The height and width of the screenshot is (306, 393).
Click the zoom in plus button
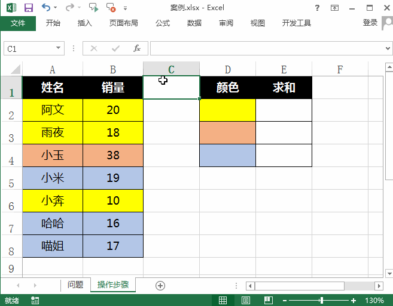(354, 301)
